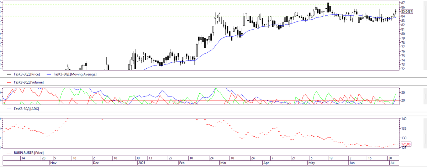Click the Mar month label on time axis
This screenshot has height=167, width=427.
tap(224, 163)
